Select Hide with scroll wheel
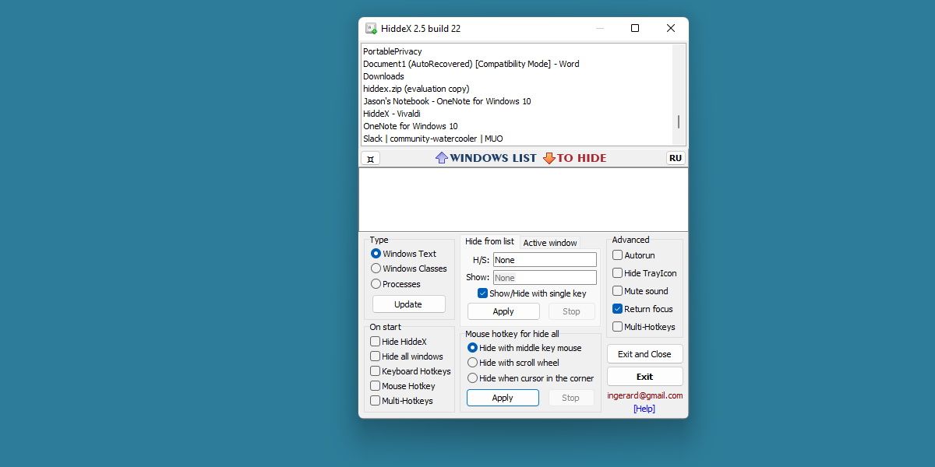The height and width of the screenshot is (467, 935). coord(472,363)
